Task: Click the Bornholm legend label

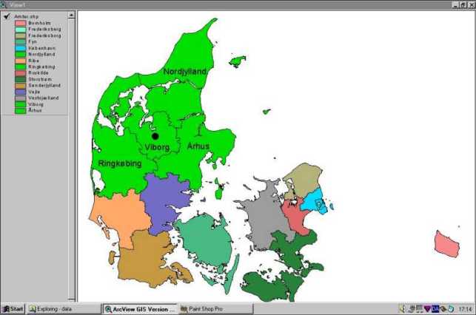Action: click(x=39, y=23)
